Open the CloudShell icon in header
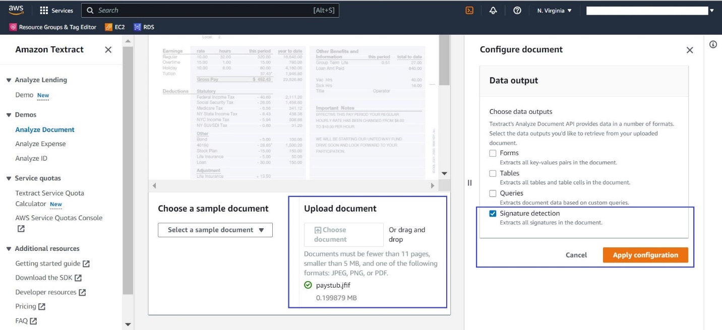The image size is (722, 330). (469, 10)
